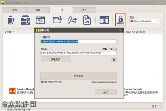This screenshot has height=111, width=166.
Task: Click the 关闭 button
Action: [x=106, y=92]
